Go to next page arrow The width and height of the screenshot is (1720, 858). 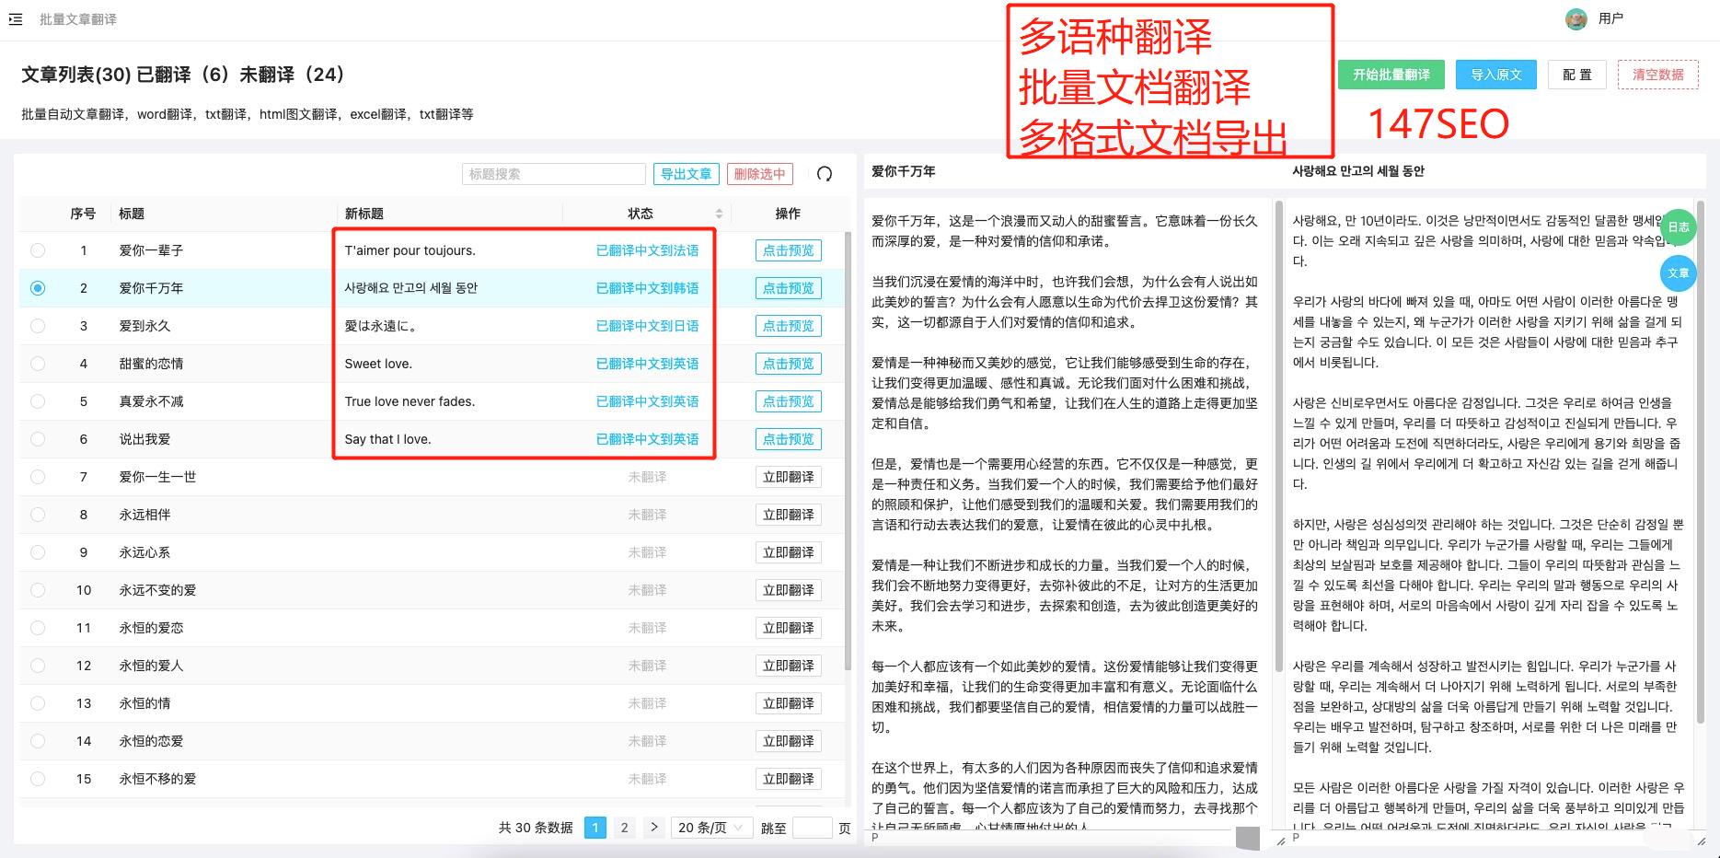[653, 828]
